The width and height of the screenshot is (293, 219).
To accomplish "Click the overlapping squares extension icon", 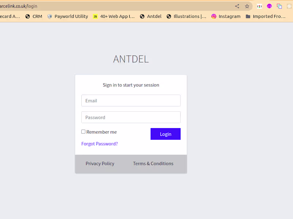I will click(279, 6).
